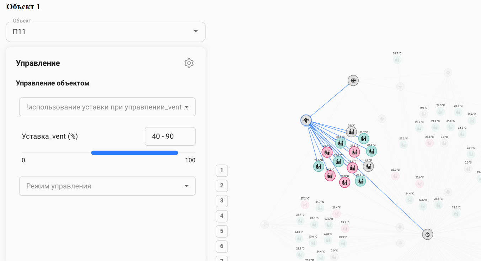
Task: Select the snowflake cooling node
Action: pos(353,80)
